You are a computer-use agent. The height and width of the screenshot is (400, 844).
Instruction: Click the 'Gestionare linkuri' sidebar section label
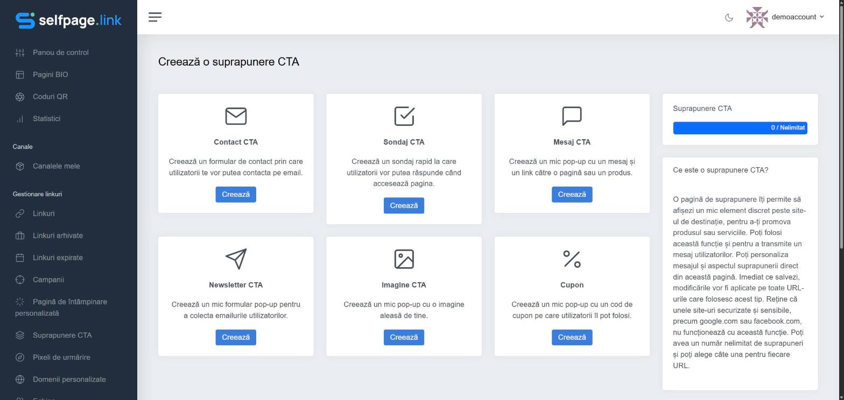click(37, 194)
